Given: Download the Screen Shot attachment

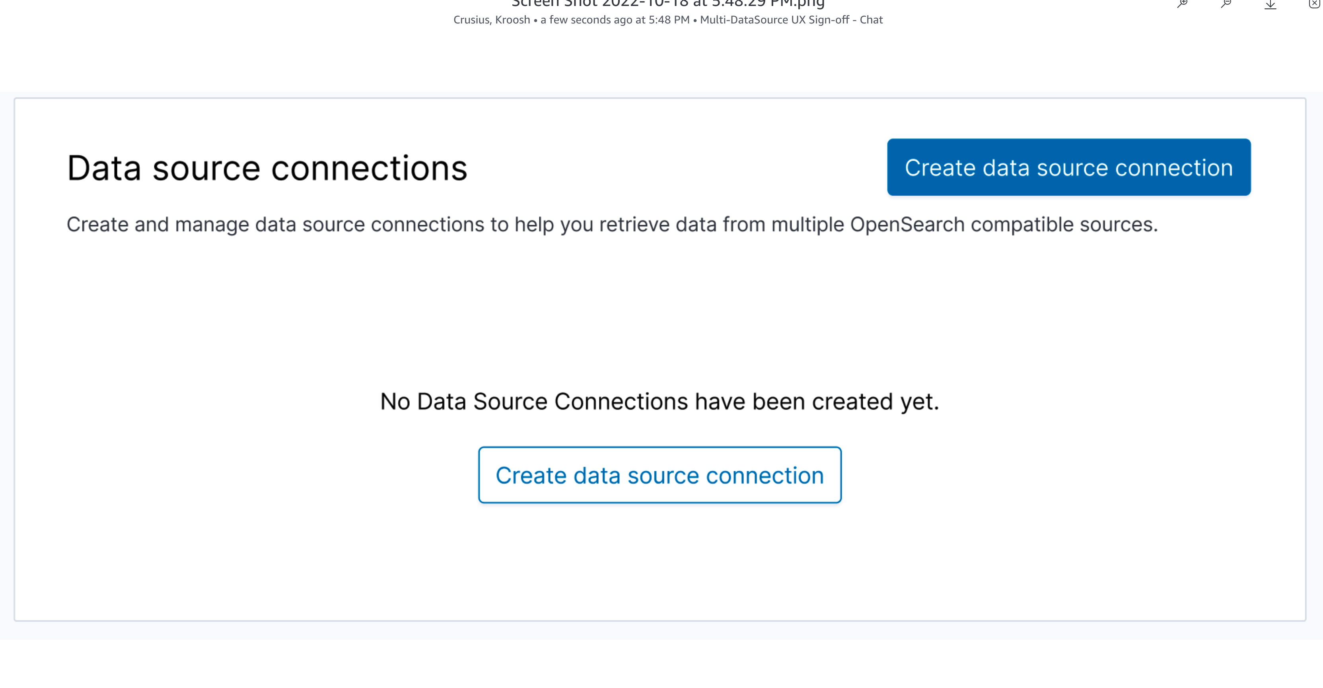Looking at the screenshot, I should tap(1270, 4).
